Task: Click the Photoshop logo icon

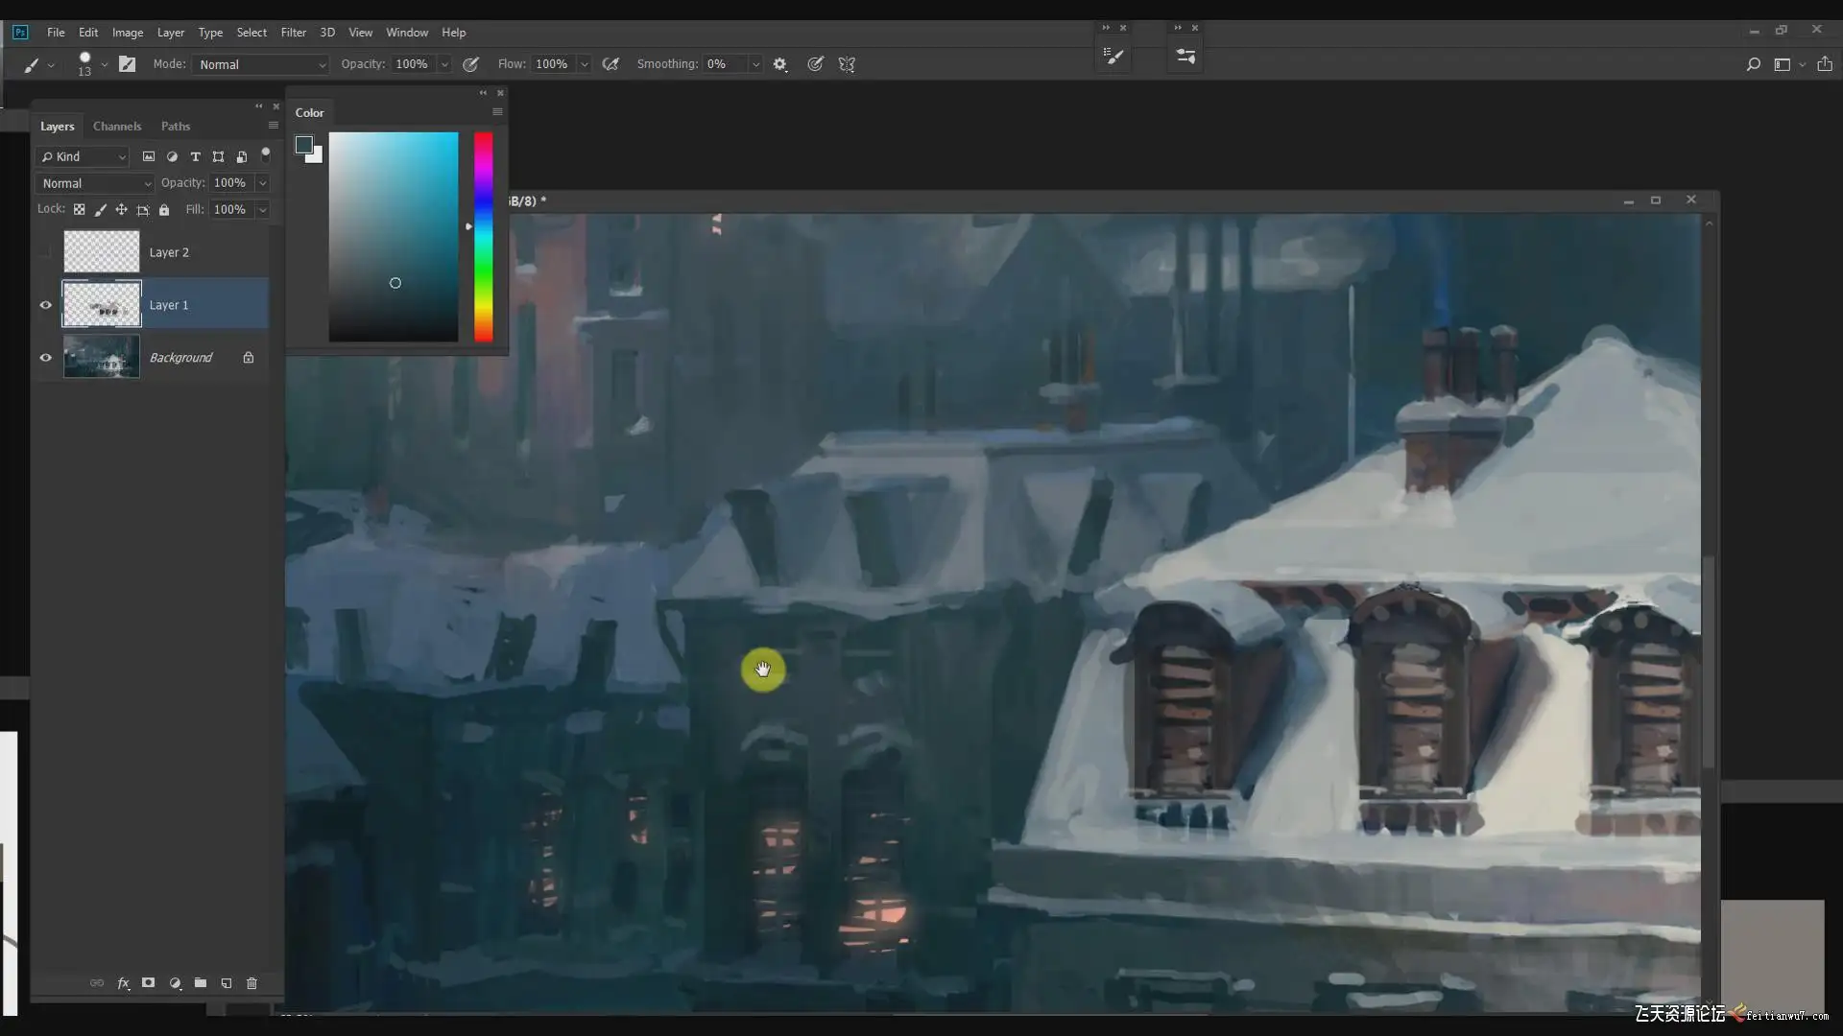Action: [20, 32]
